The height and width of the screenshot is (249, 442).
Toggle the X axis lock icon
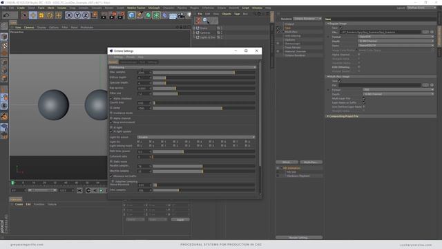pyautogui.click(x=69, y=15)
